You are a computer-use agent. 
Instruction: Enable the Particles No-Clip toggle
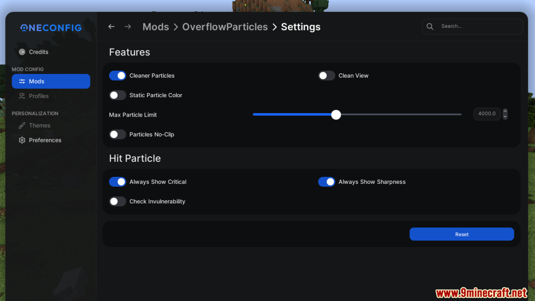coord(118,134)
